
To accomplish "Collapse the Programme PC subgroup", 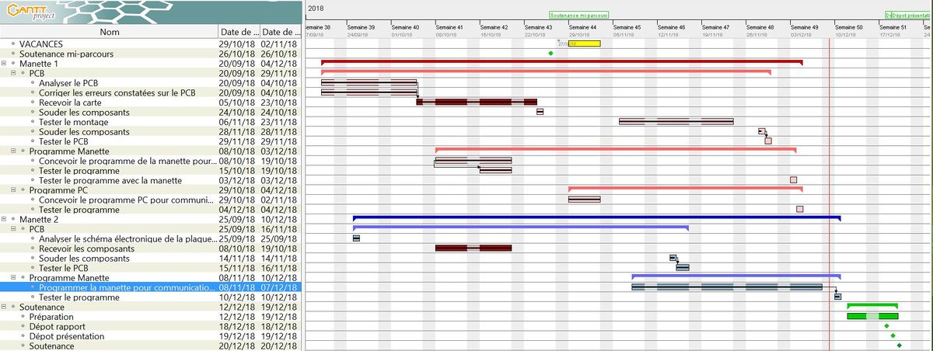I will pyautogui.click(x=14, y=190).
